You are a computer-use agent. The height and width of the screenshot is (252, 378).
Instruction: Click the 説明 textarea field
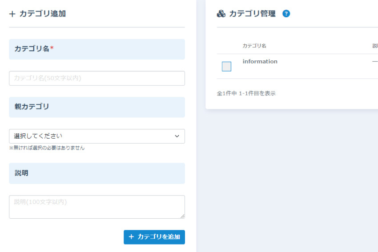coord(97,207)
